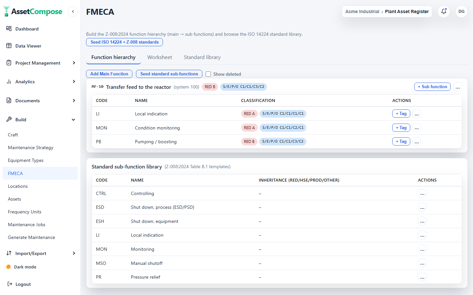Collapse the Build submenu chevron
The height and width of the screenshot is (295, 473).
[x=74, y=120]
